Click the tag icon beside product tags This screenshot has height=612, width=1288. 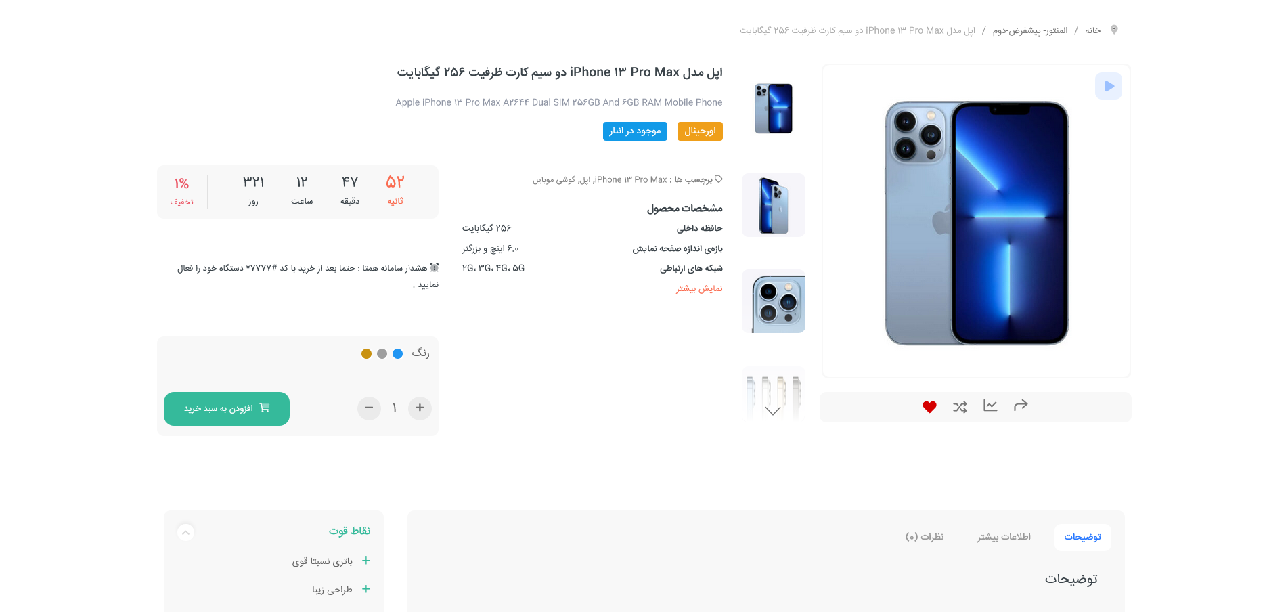pos(719,179)
